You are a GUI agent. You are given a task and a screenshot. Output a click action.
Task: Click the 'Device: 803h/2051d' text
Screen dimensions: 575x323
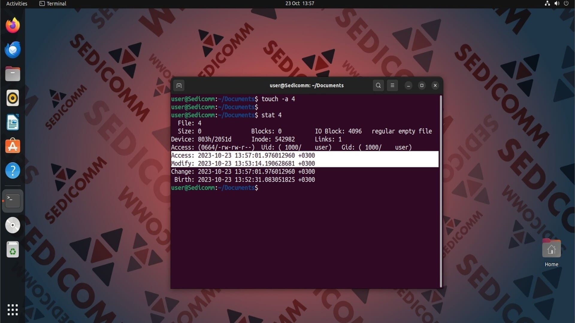coord(201,139)
